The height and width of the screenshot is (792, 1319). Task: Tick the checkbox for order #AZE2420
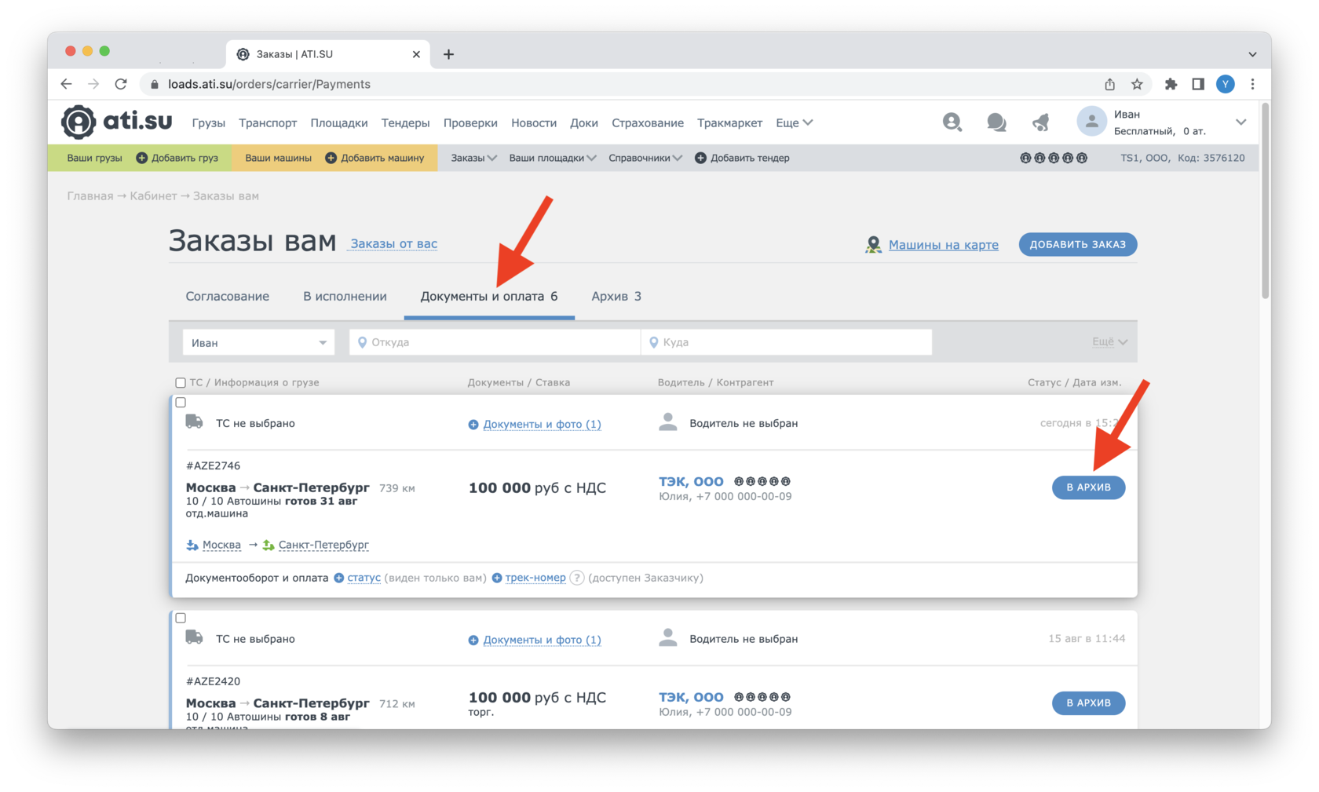[181, 619]
